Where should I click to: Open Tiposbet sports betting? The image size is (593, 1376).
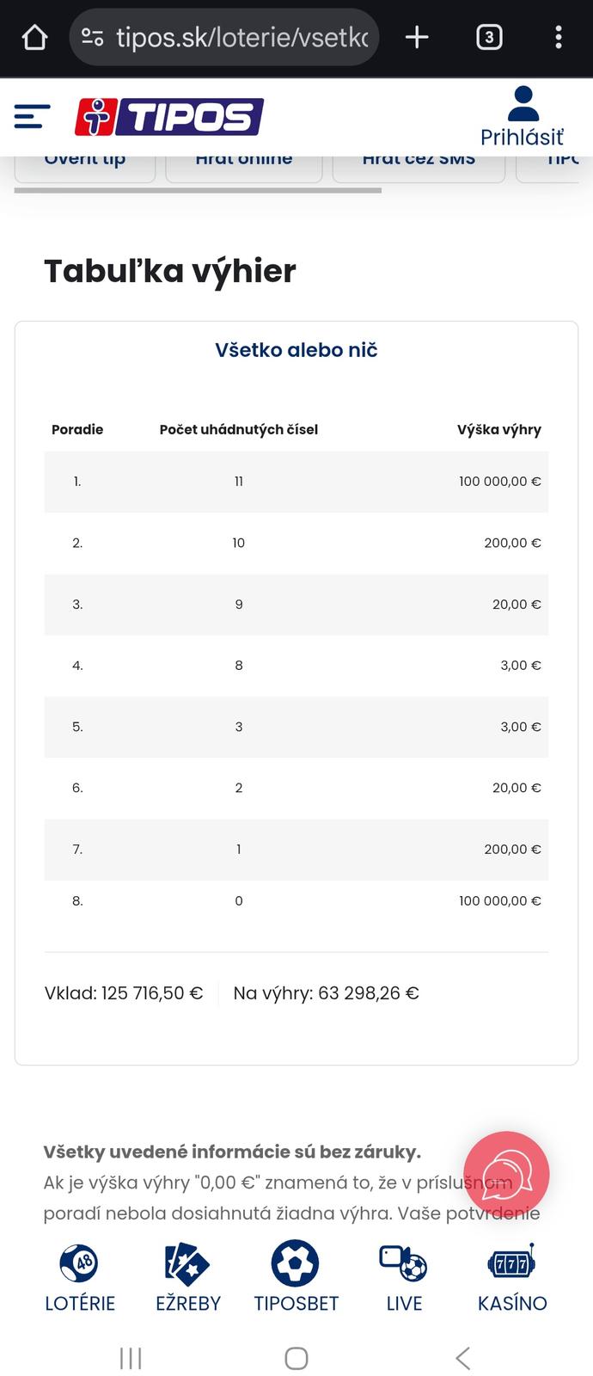pyautogui.click(x=296, y=1278)
